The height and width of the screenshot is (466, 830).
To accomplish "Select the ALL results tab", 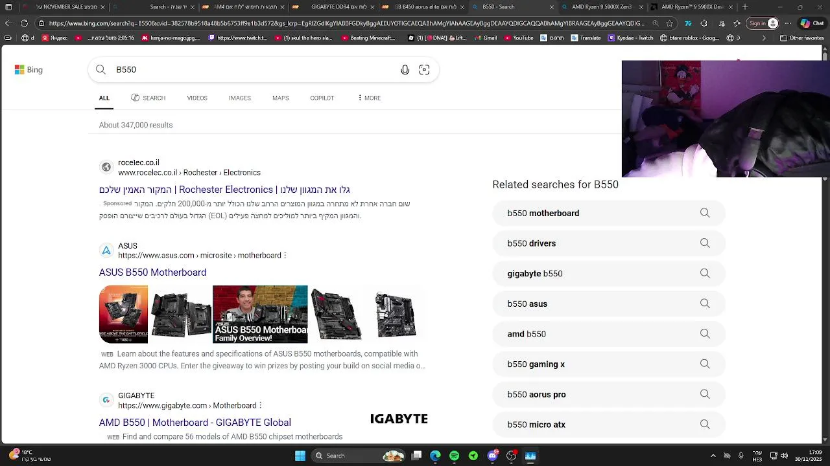I will click(104, 98).
